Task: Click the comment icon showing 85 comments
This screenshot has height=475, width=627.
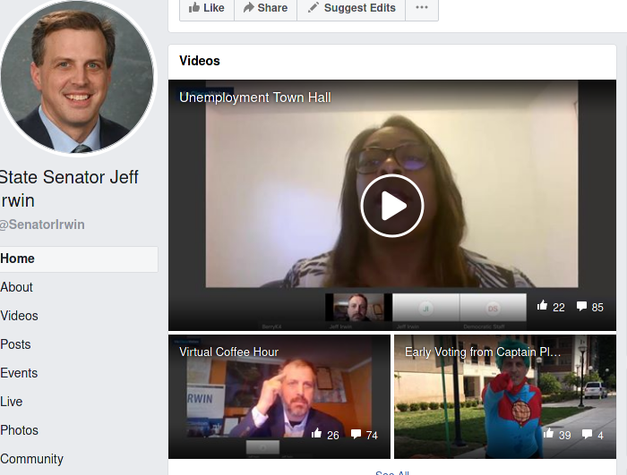Action: click(582, 307)
